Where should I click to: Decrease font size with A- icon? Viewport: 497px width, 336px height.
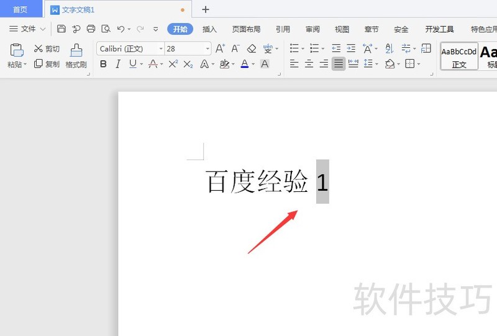pyautogui.click(x=235, y=48)
